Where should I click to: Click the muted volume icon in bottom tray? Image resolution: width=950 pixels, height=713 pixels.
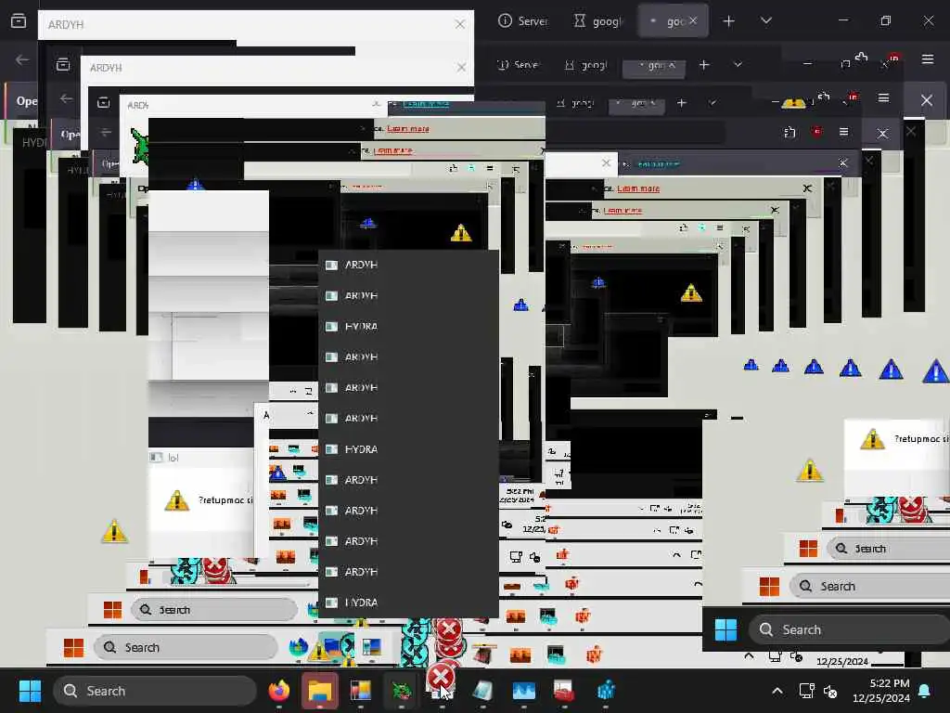pyautogui.click(x=830, y=691)
